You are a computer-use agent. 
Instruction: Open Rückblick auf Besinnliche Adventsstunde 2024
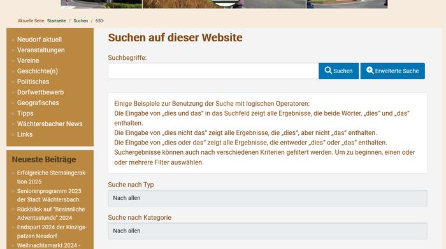point(51,213)
